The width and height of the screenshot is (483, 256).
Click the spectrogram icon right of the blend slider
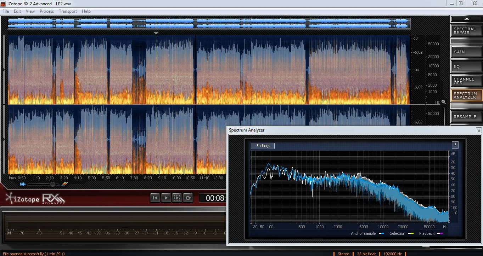(64, 184)
